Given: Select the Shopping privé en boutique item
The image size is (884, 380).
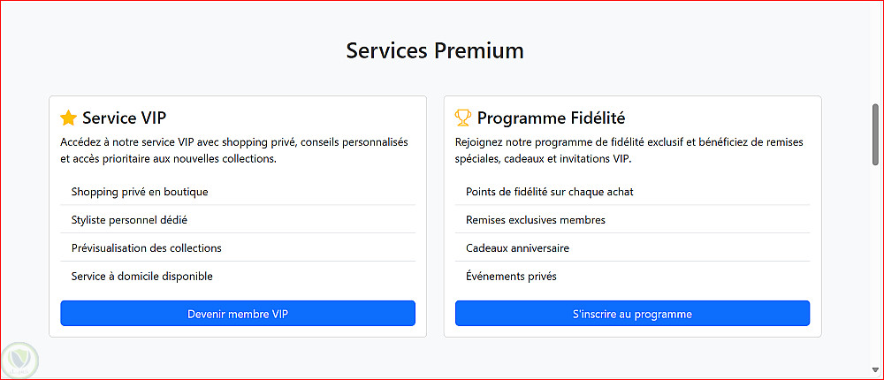Looking at the screenshot, I should [140, 192].
